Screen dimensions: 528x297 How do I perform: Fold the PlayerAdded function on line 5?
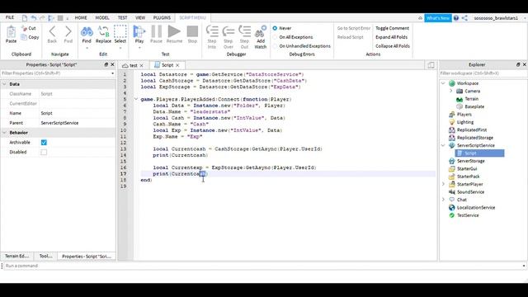(136, 99)
